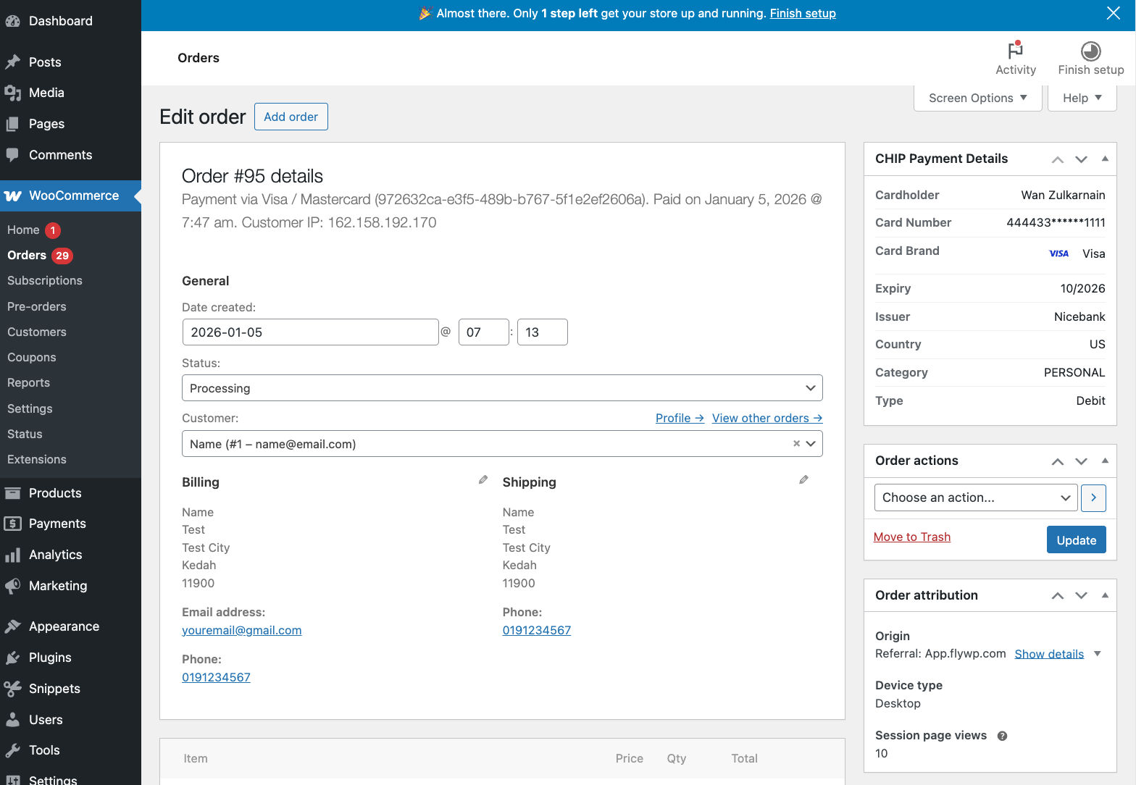Image resolution: width=1136 pixels, height=785 pixels.
Task: Toggle the Order actions panel collapse
Action: click(x=1104, y=461)
